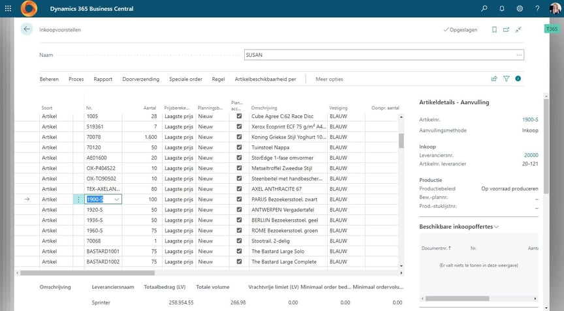Sort by Documentnr. column header
The width and height of the screenshot is (564, 311).
click(x=436, y=248)
